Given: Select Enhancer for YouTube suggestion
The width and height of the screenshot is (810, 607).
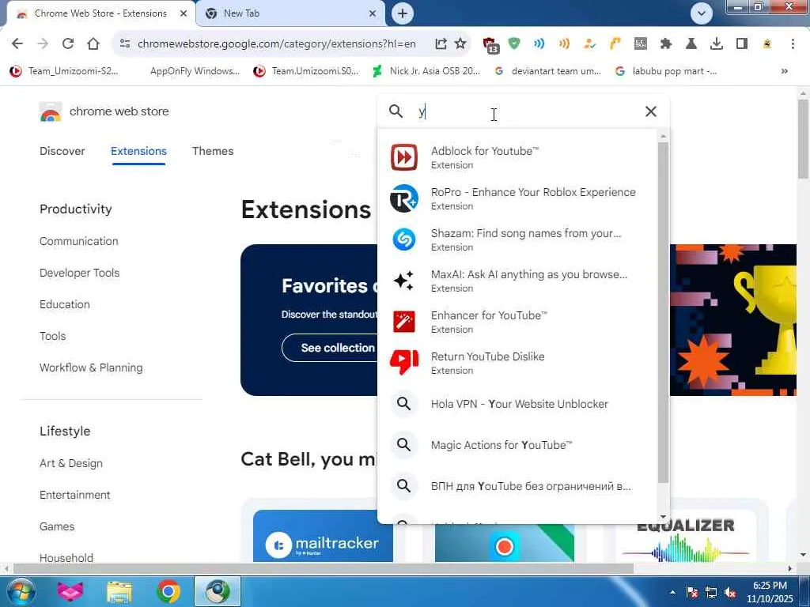Looking at the screenshot, I should click(517, 322).
